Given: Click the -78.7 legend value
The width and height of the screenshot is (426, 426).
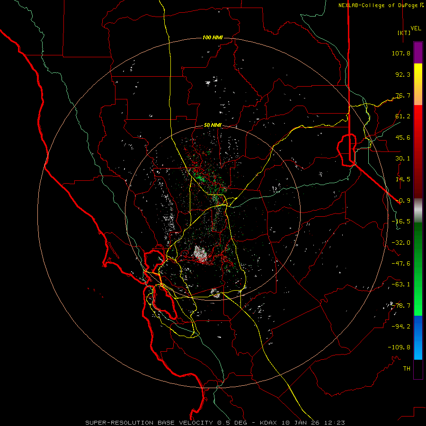Looking at the screenshot, I should [x=401, y=306].
